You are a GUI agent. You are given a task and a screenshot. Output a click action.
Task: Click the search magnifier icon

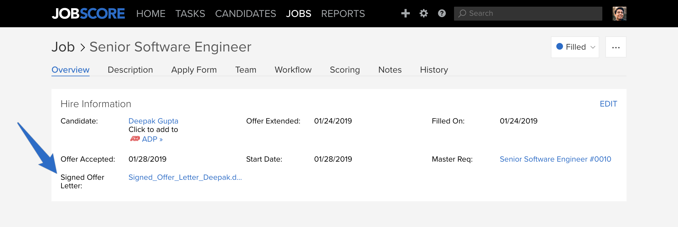(462, 13)
